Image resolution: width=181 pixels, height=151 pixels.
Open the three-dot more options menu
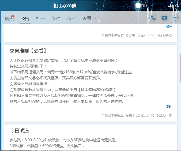coord(175,18)
